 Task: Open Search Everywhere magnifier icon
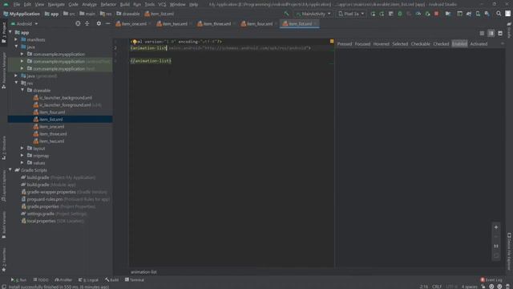499,14
